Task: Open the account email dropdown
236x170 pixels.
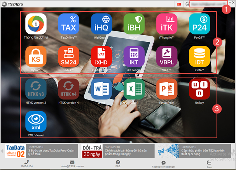Action: [x=208, y=4]
